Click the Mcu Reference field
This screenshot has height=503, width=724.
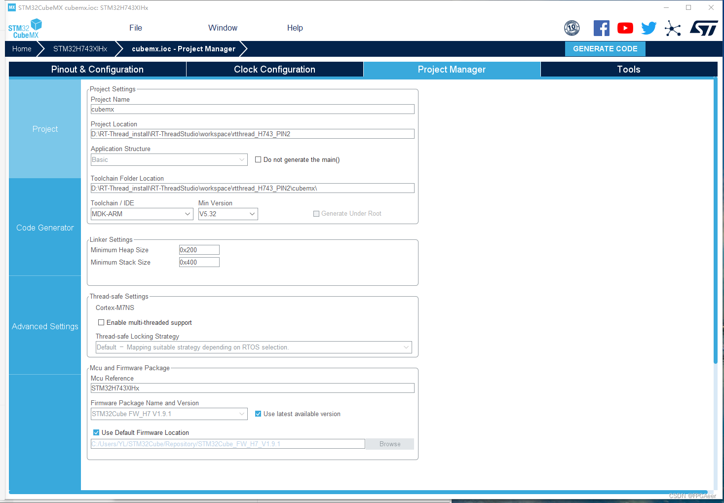click(x=253, y=388)
